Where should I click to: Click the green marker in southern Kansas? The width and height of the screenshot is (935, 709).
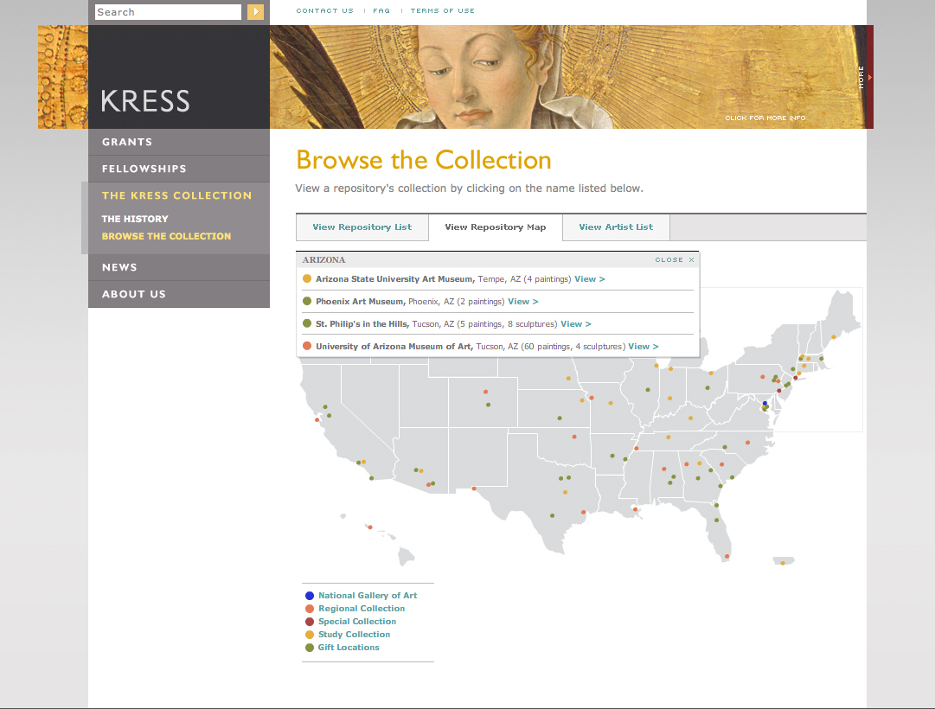(x=560, y=418)
